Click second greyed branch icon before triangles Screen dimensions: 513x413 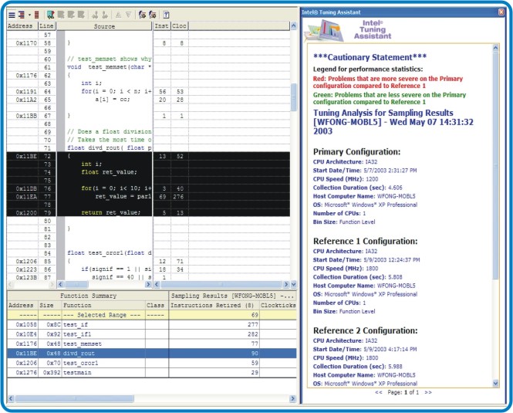click(105, 15)
